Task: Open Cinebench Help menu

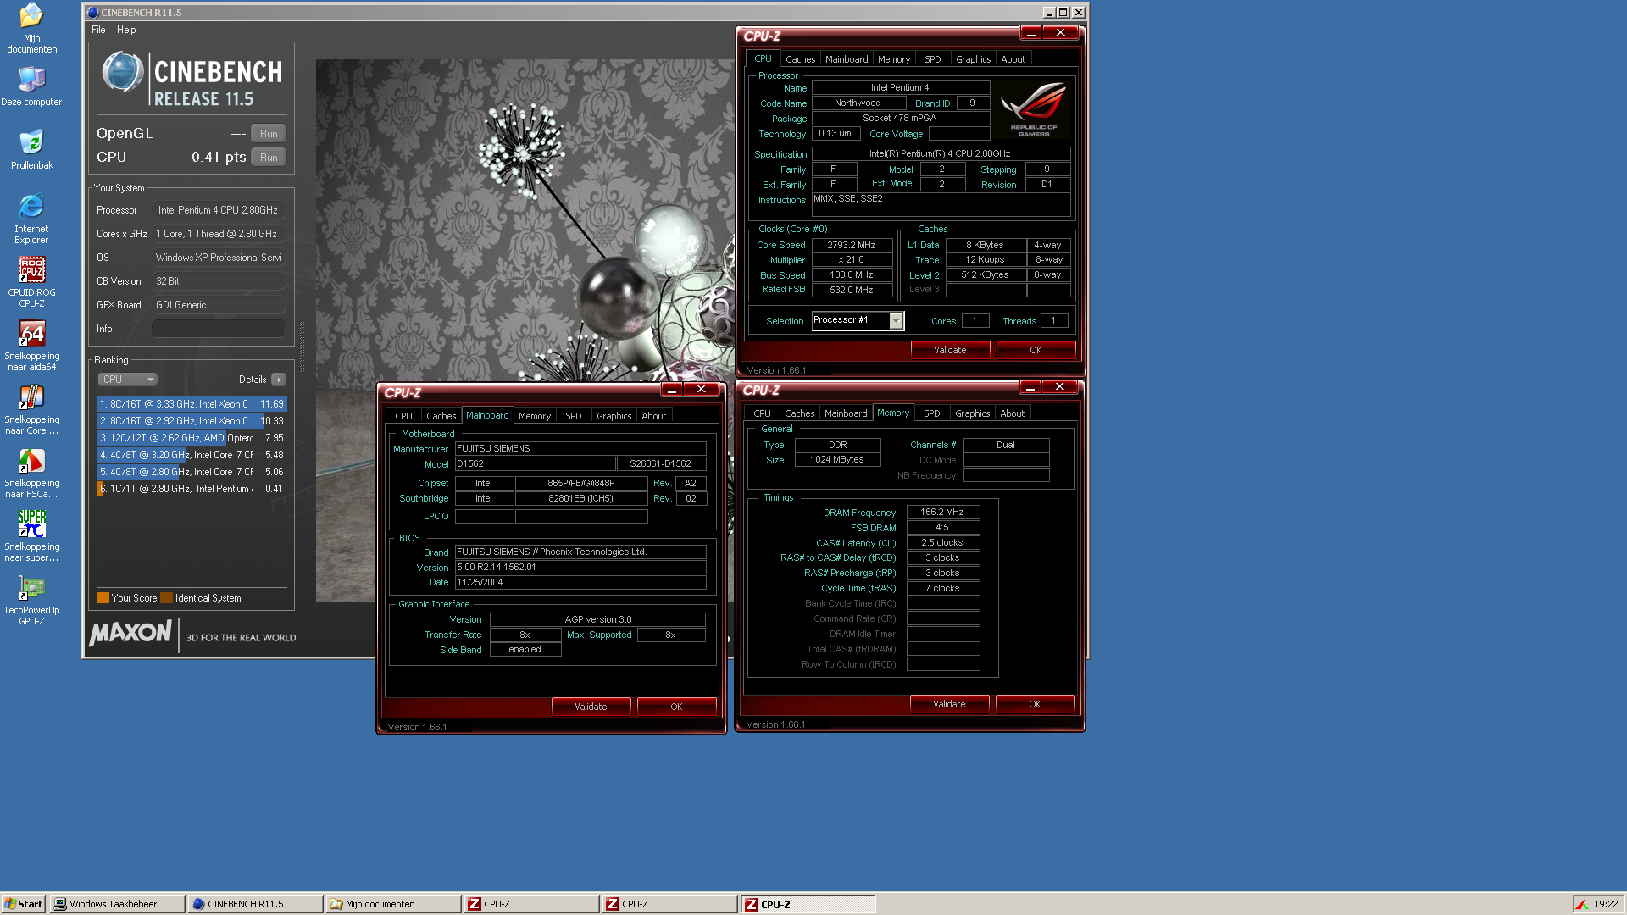Action: (x=126, y=30)
